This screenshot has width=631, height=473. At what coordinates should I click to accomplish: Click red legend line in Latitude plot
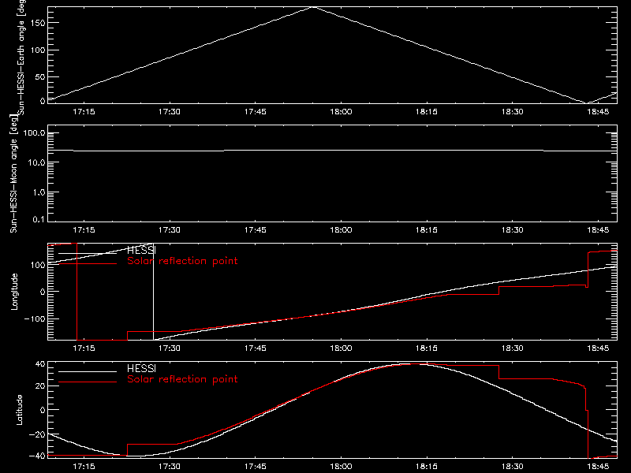point(88,382)
